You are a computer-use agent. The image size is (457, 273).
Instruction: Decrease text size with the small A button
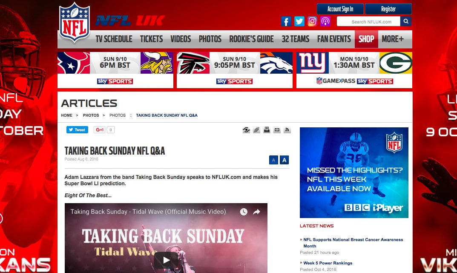point(273,160)
